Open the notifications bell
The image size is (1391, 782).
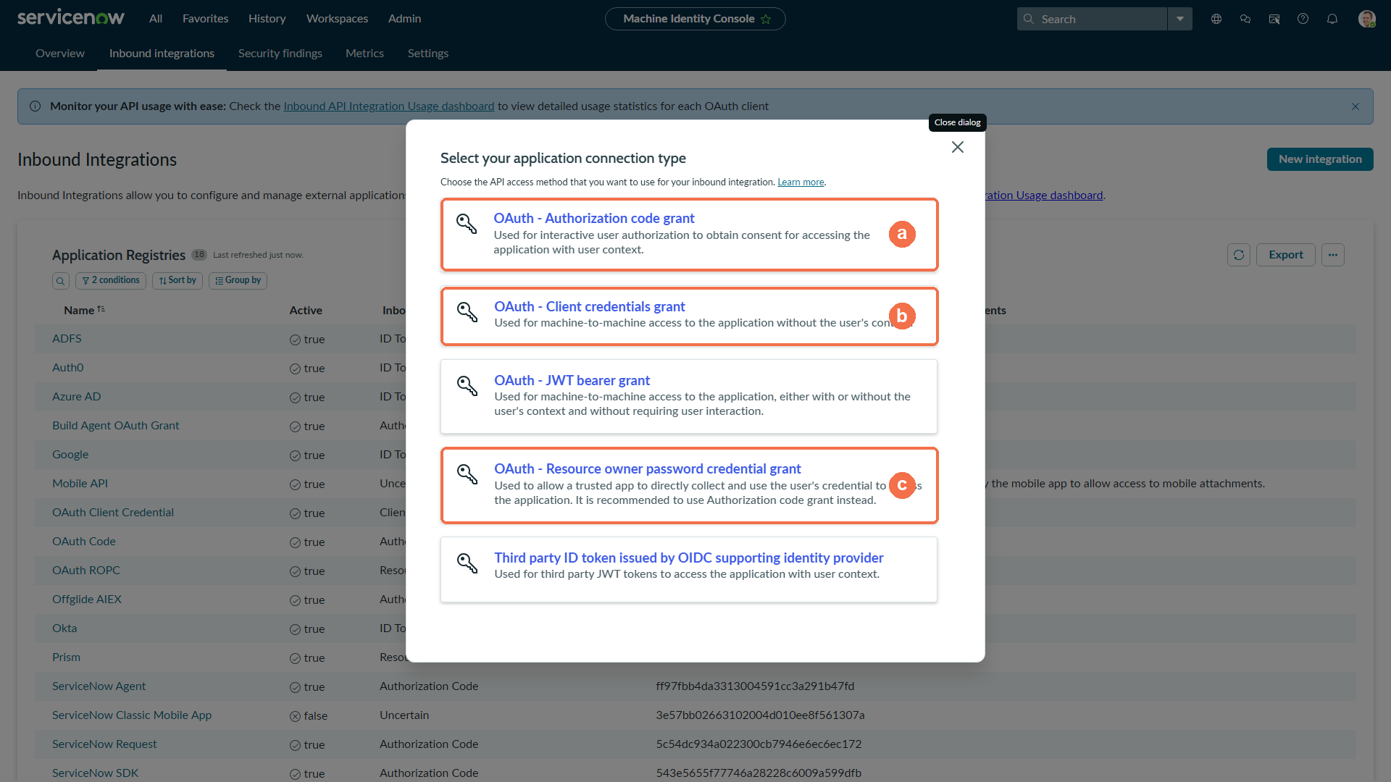tap(1332, 19)
